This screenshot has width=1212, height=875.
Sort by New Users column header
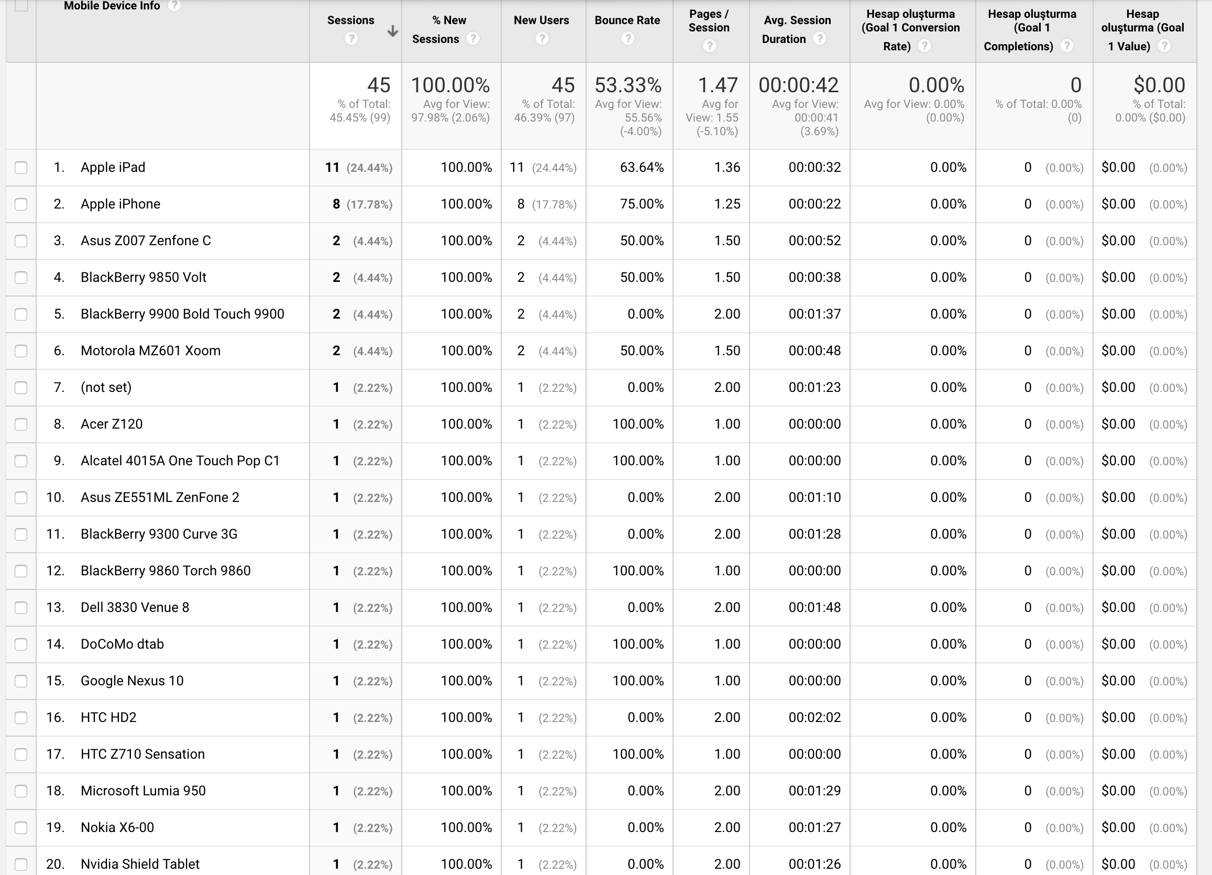[541, 20]
